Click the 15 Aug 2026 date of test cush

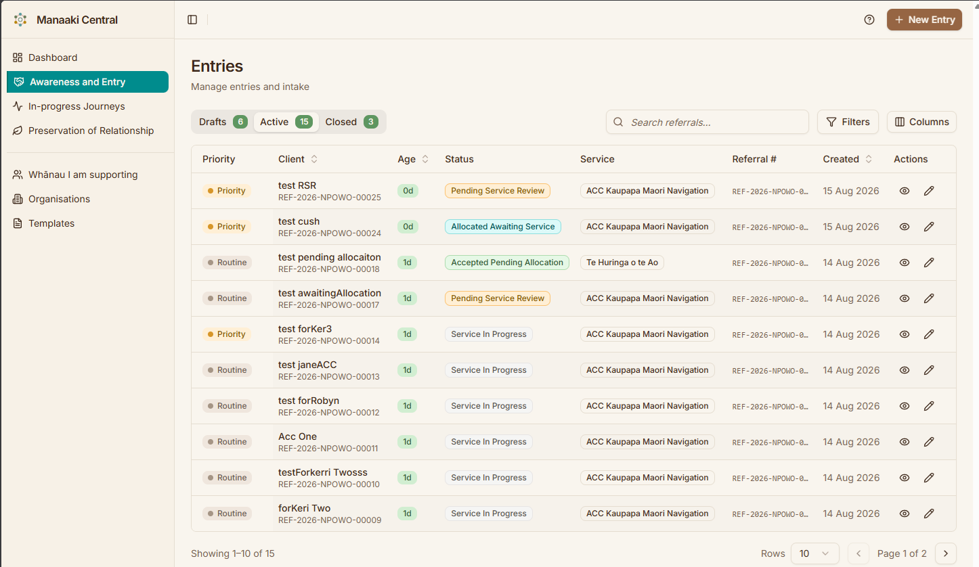[x=851, y=227]
